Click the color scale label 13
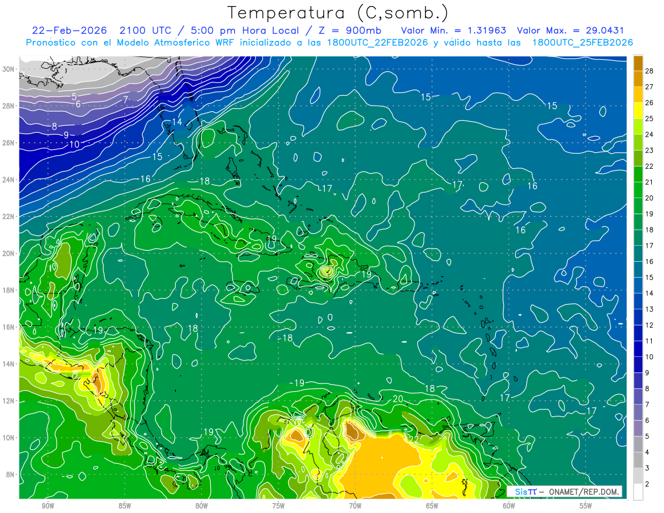 tap(650, 309)
